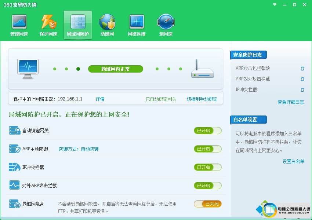Open the 网络连接 monitor icon
Image resolution: width=312 pixels, height=220 pixels.
click(137, 25)
